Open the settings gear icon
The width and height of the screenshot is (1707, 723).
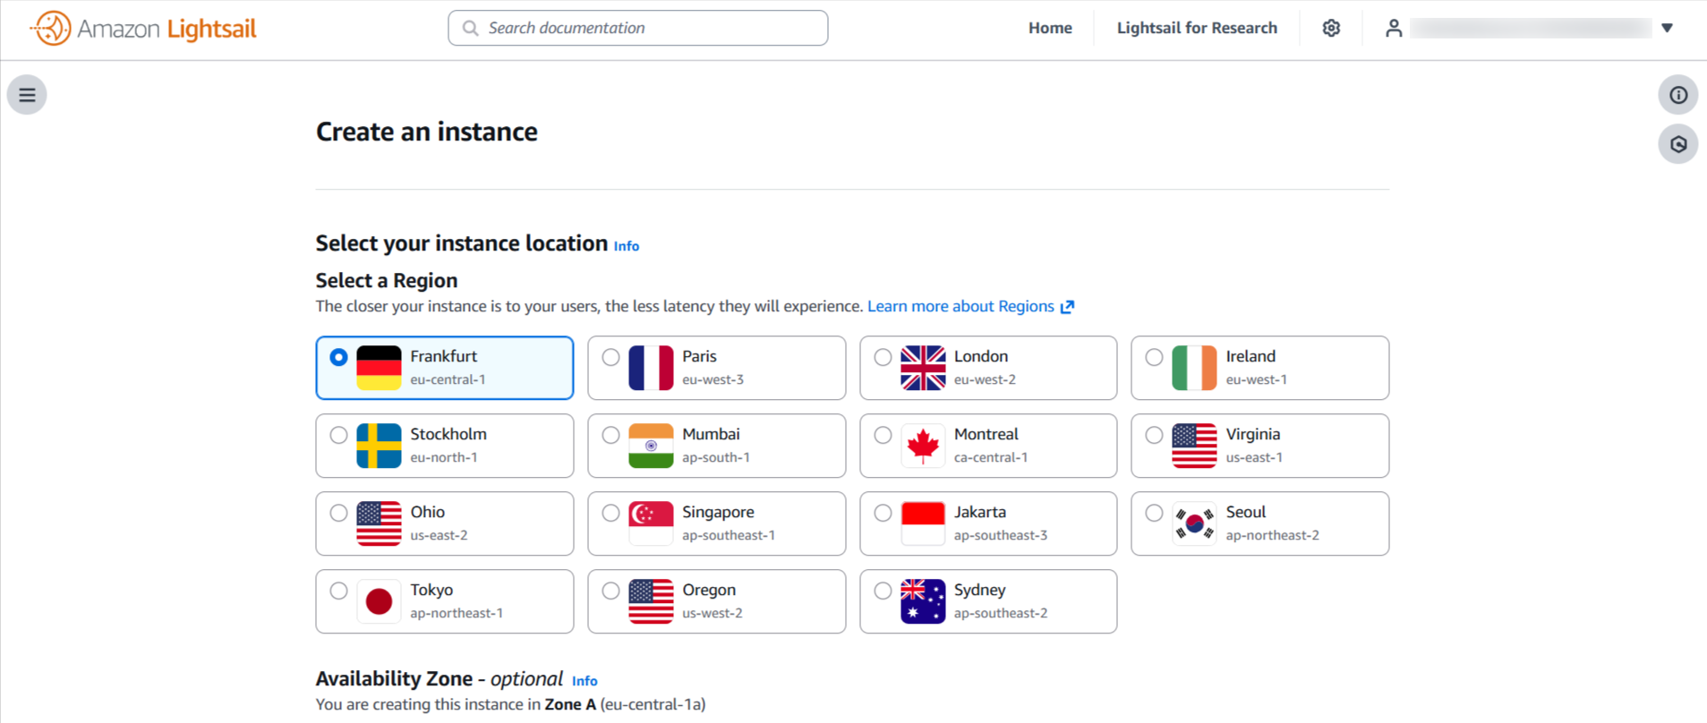[x=1331, y=28]
